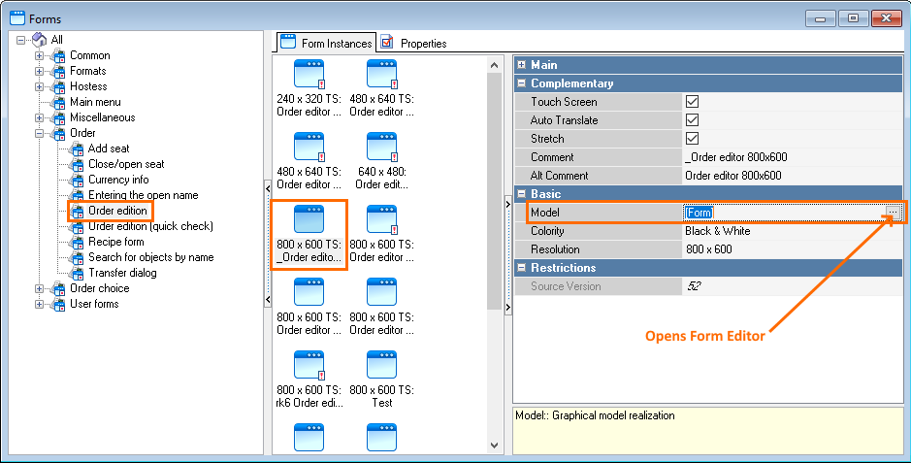Expand the Miscellaneous tree node
The width and height of the screenshot is (911, 463).
tap(40, 117)
